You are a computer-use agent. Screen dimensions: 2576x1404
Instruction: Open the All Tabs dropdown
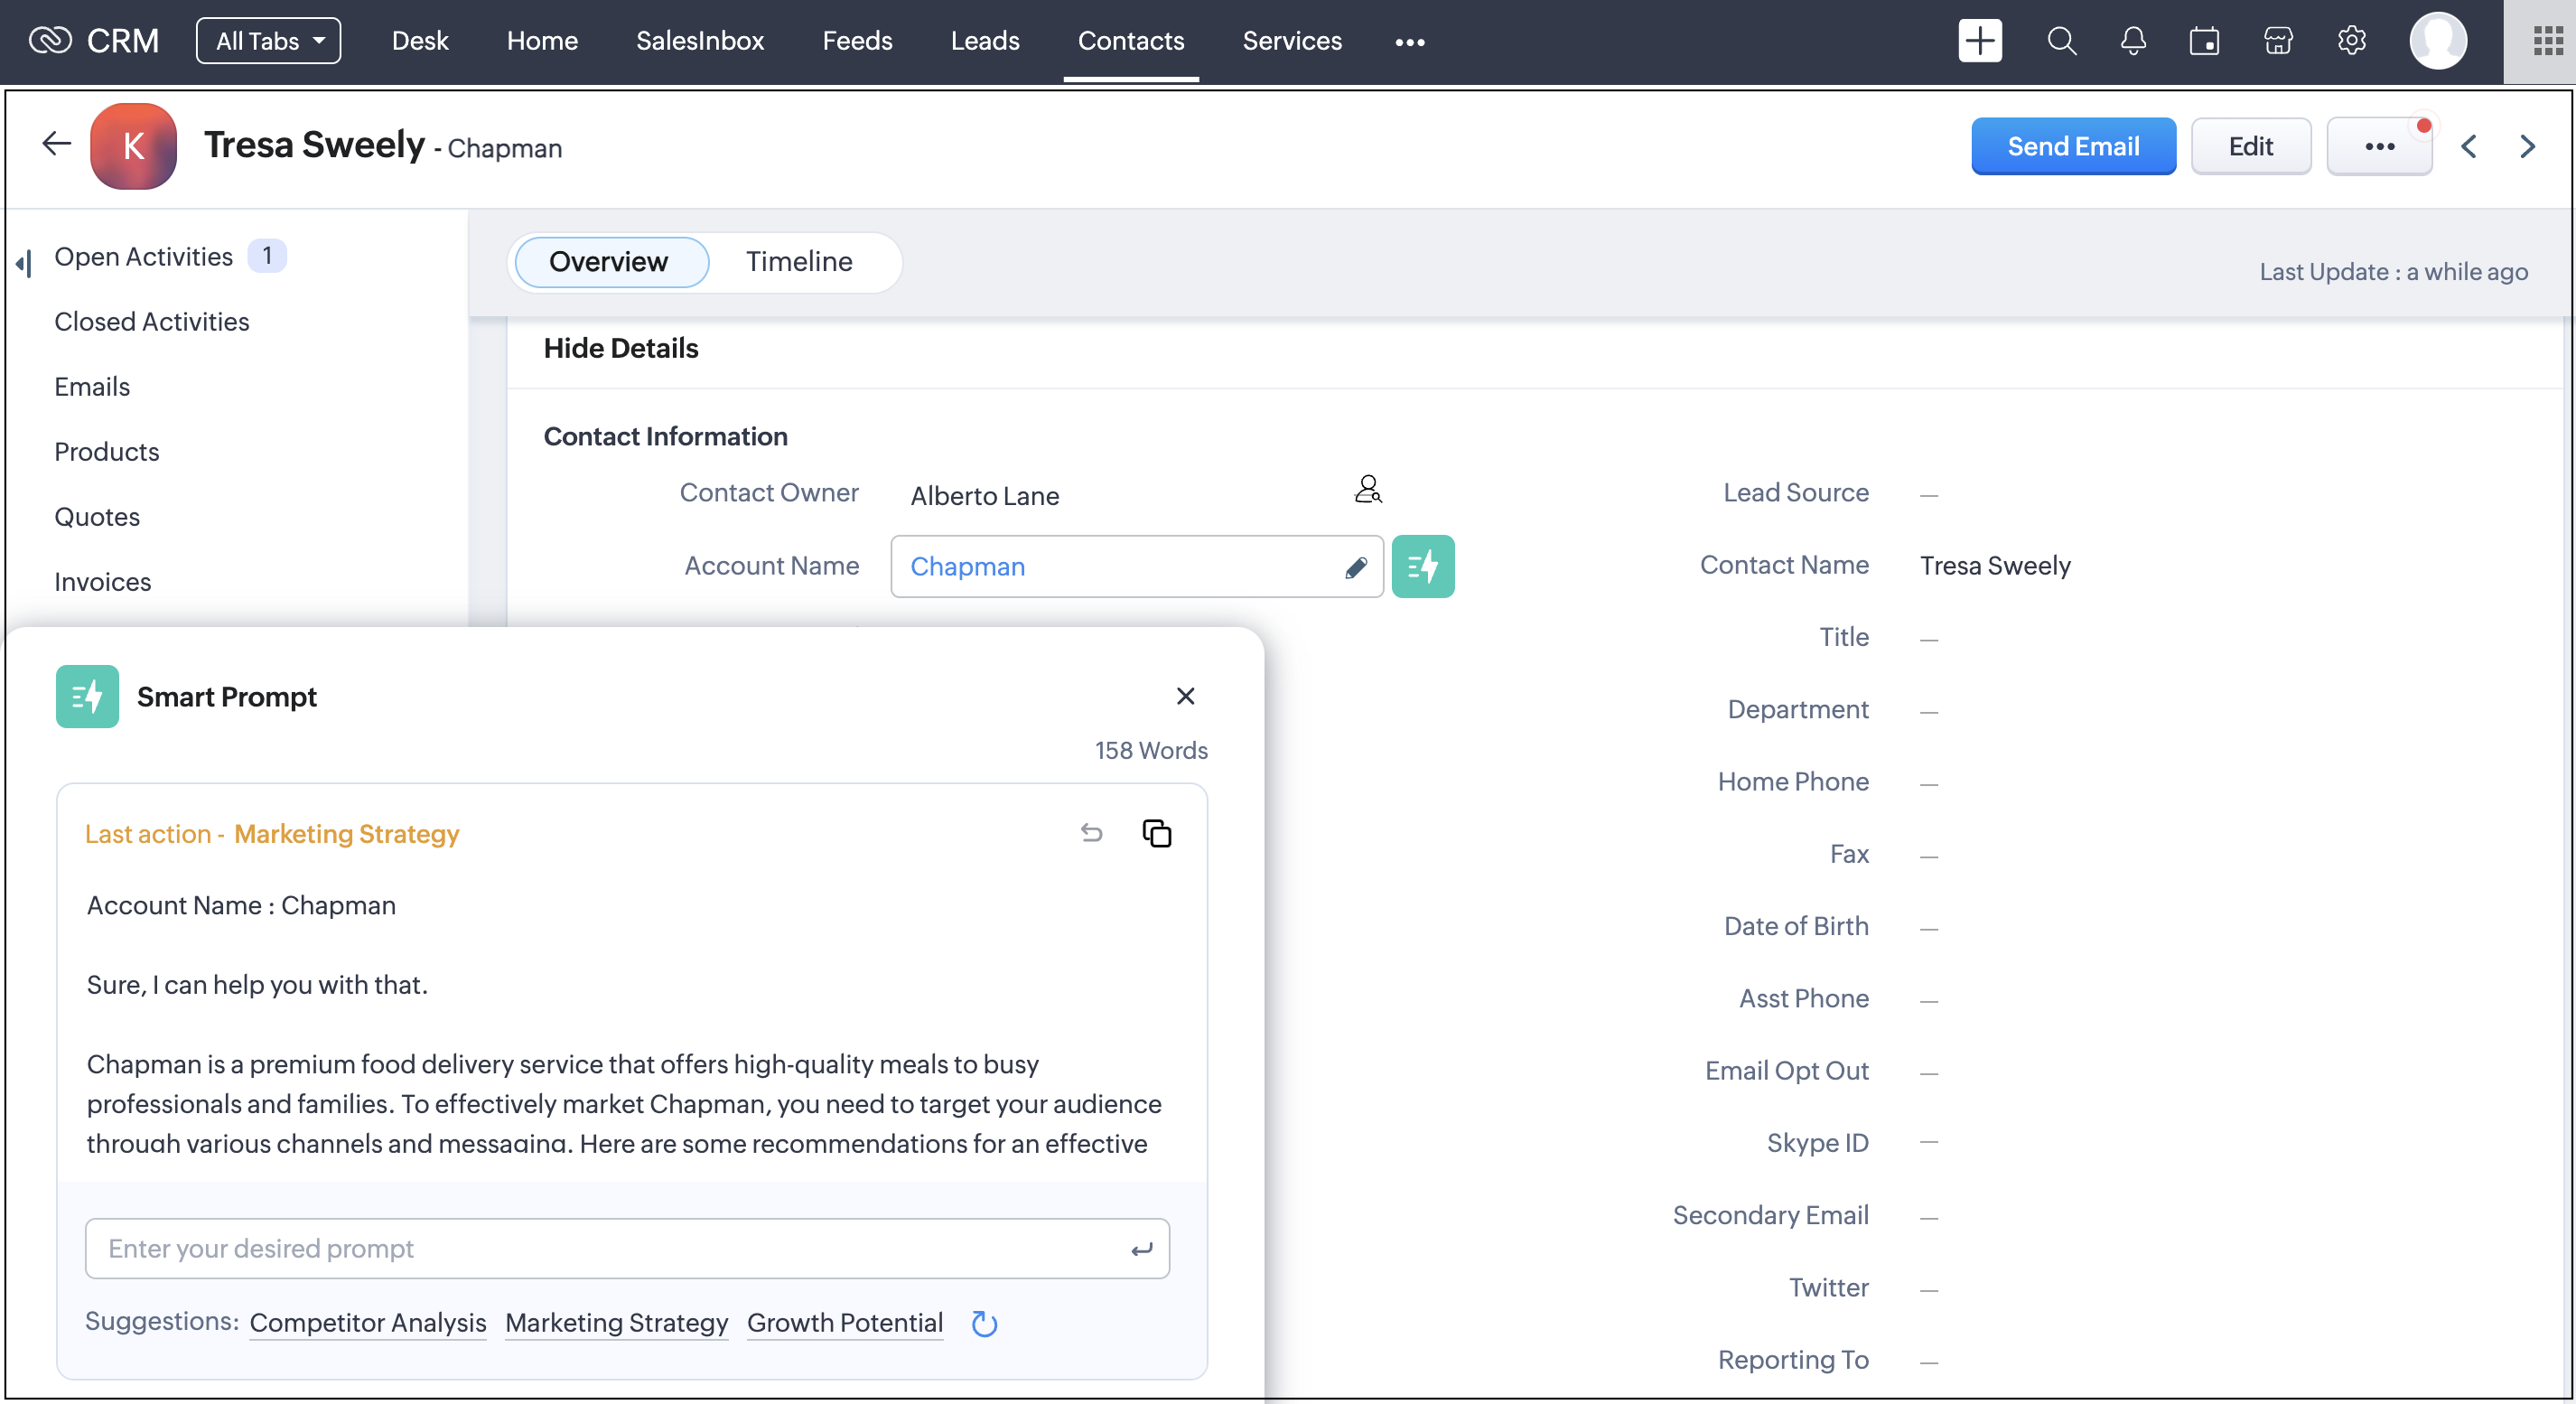268,41
